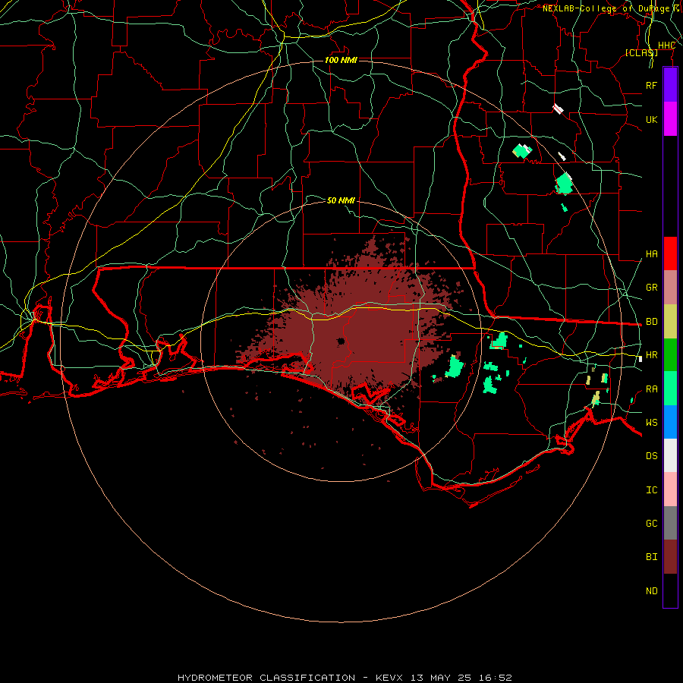
Task: Click the RF purple legend swatch
Action: (670, 85)
